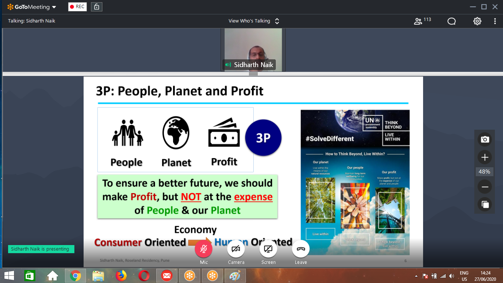Click the Screen sharing icon

268,249
